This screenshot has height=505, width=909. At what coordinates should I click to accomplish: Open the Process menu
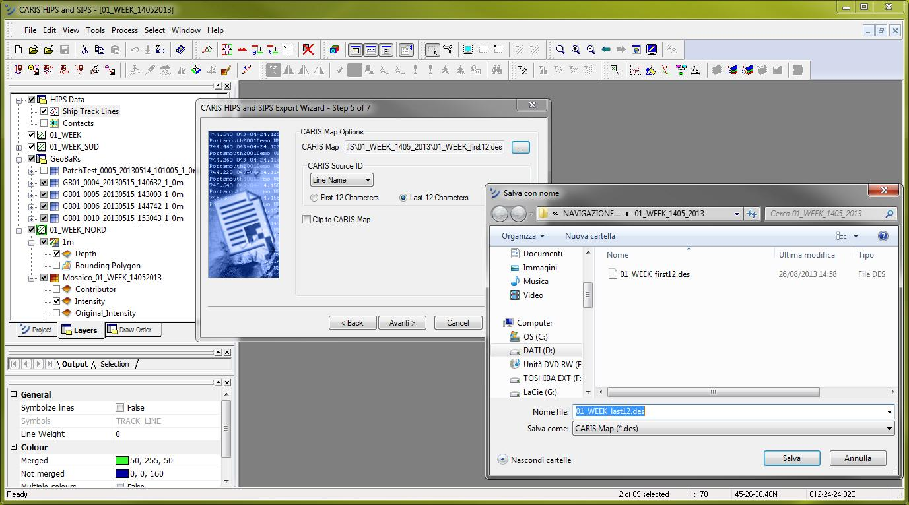pyautogui.click(x=124, y=30)
